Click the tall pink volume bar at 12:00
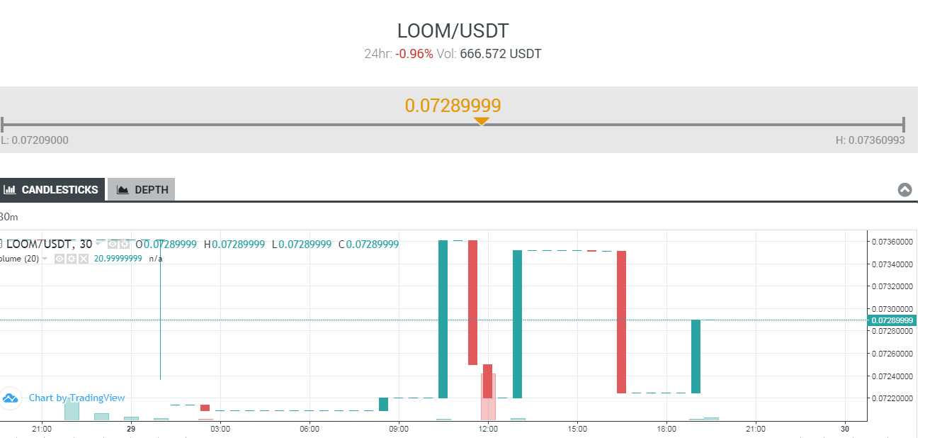 489,396
